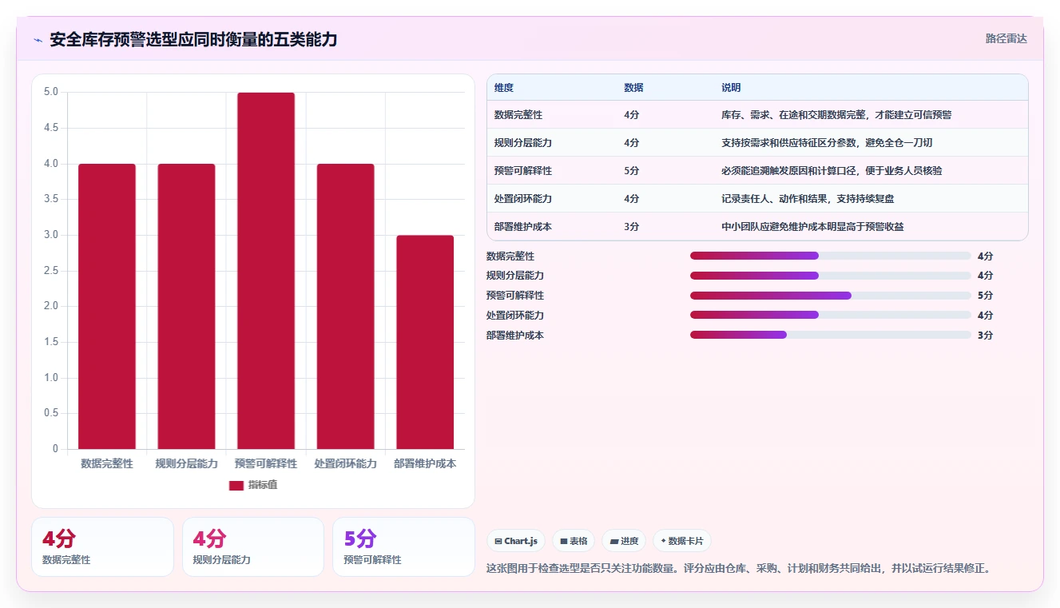Click the 数据 column header
Screen dimensions: 1060x608
tap(633, 87)
